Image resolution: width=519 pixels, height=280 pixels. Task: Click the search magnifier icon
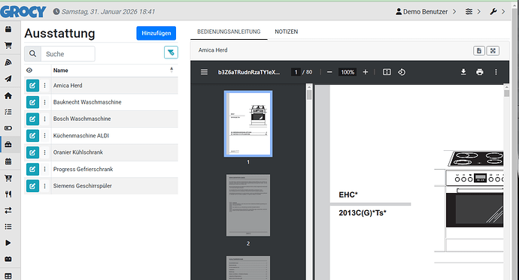32,54
